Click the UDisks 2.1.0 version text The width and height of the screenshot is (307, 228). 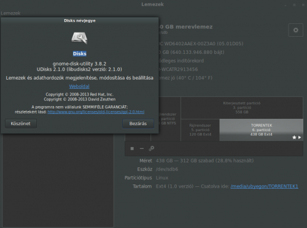(x=79, y=69)
